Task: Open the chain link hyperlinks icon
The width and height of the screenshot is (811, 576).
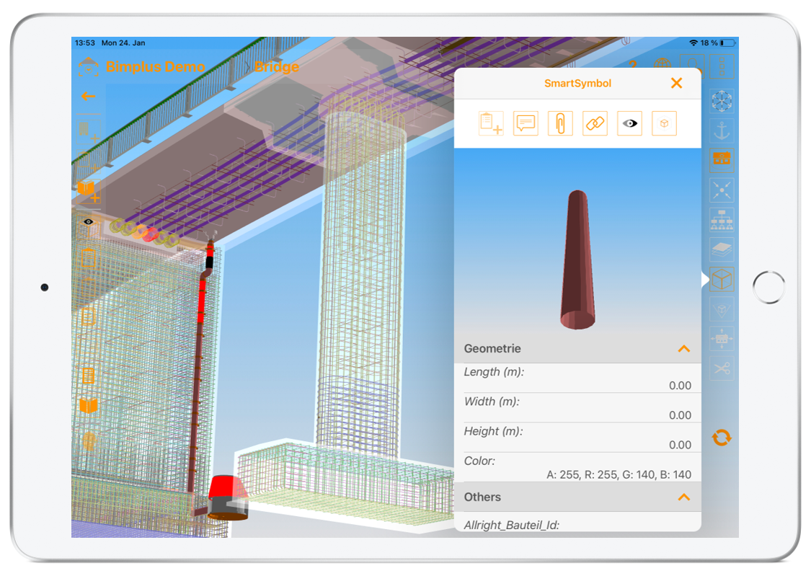Action: point(595,123)
